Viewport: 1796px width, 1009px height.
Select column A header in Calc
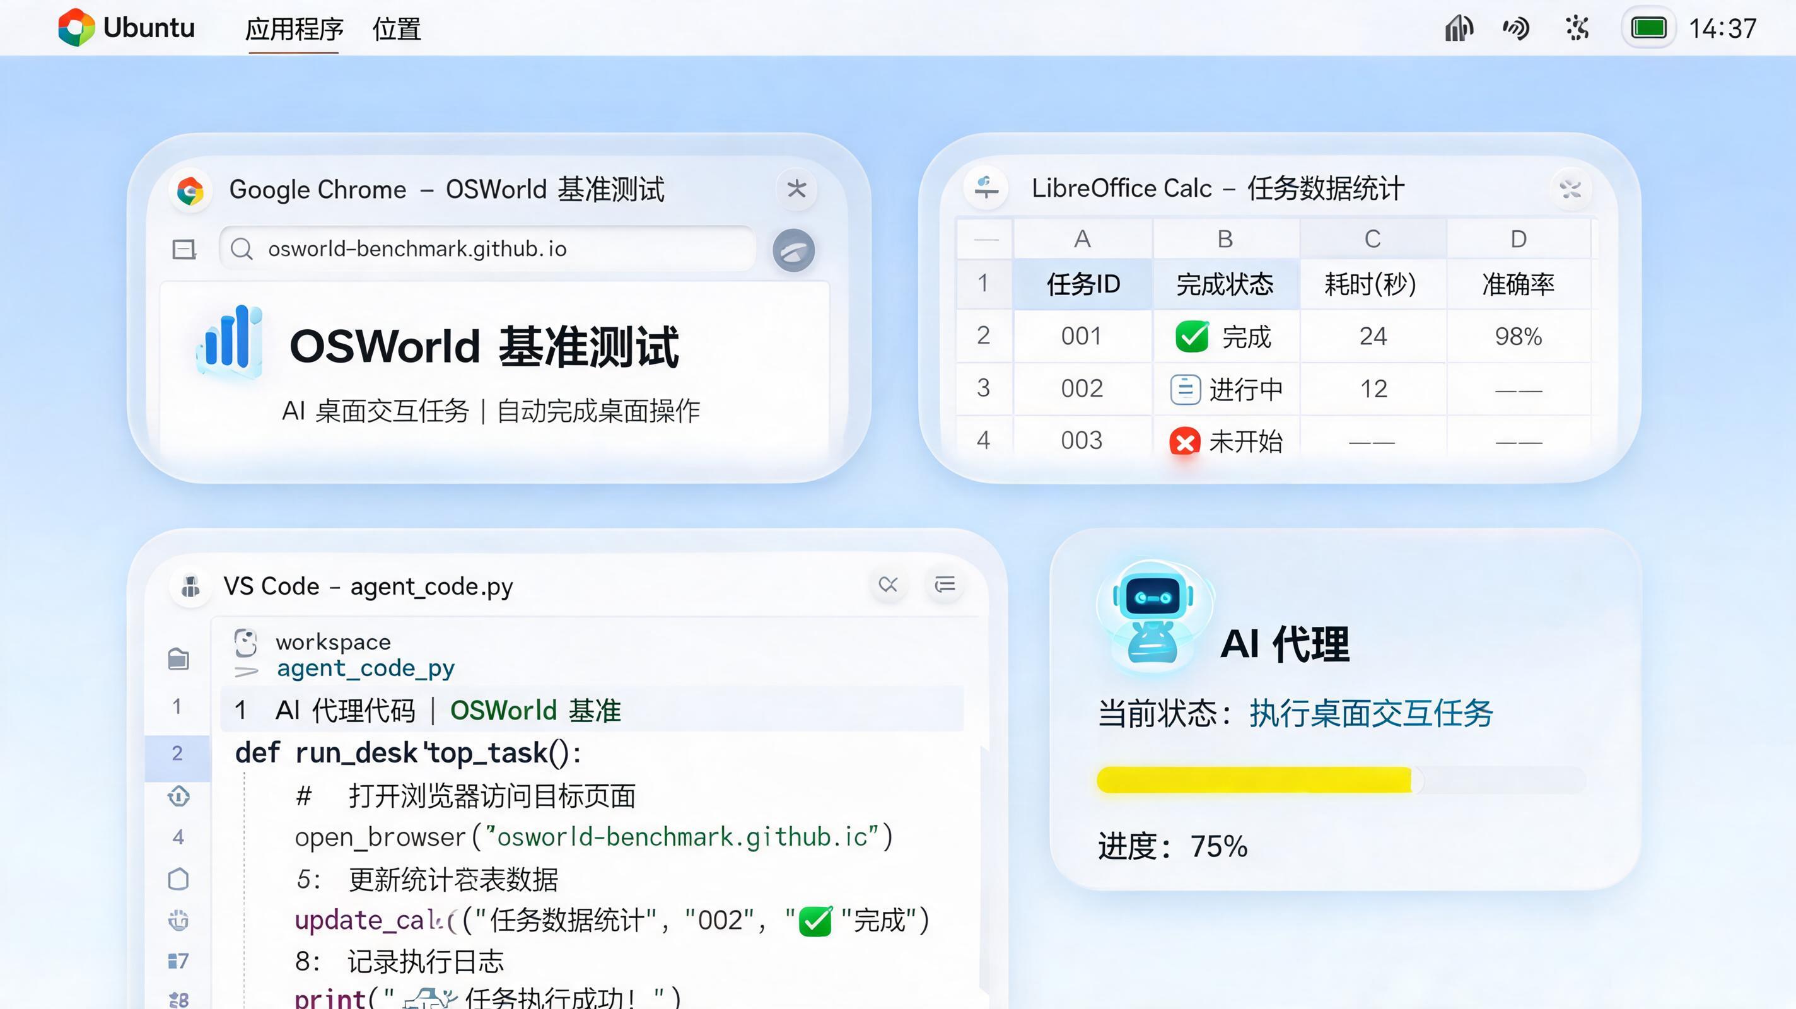click(1082, 239)
